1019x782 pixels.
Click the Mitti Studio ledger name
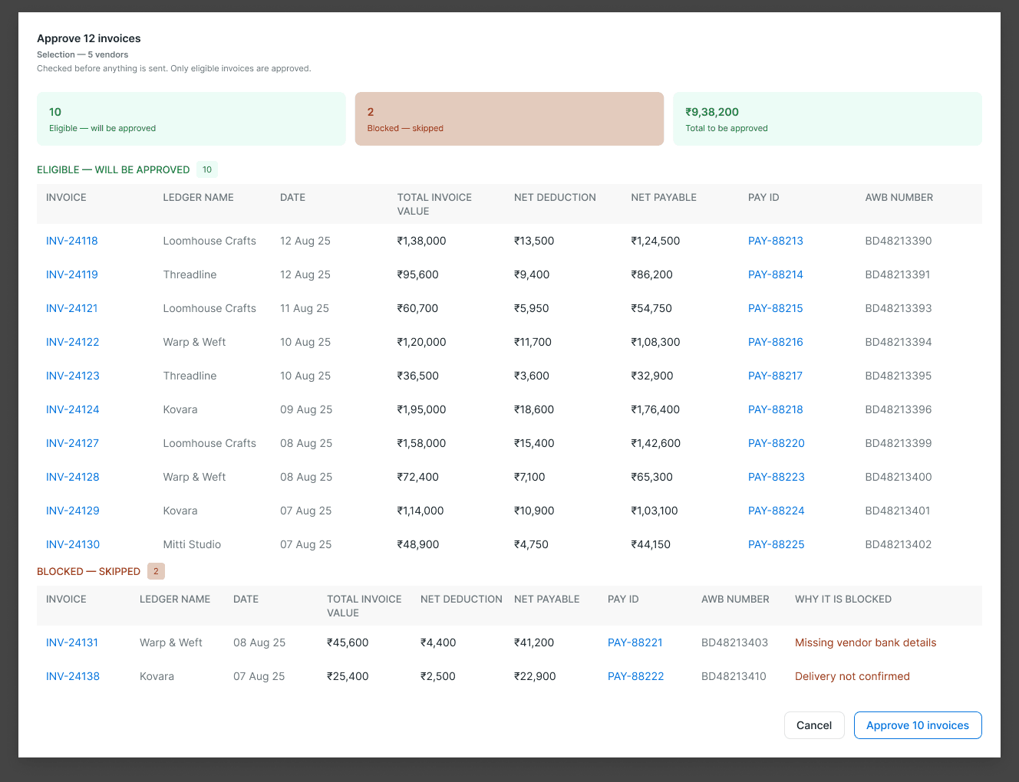coord(192,544)
